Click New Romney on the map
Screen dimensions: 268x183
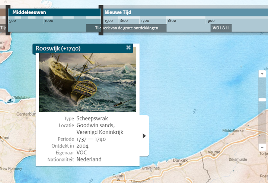coord(11,168)
